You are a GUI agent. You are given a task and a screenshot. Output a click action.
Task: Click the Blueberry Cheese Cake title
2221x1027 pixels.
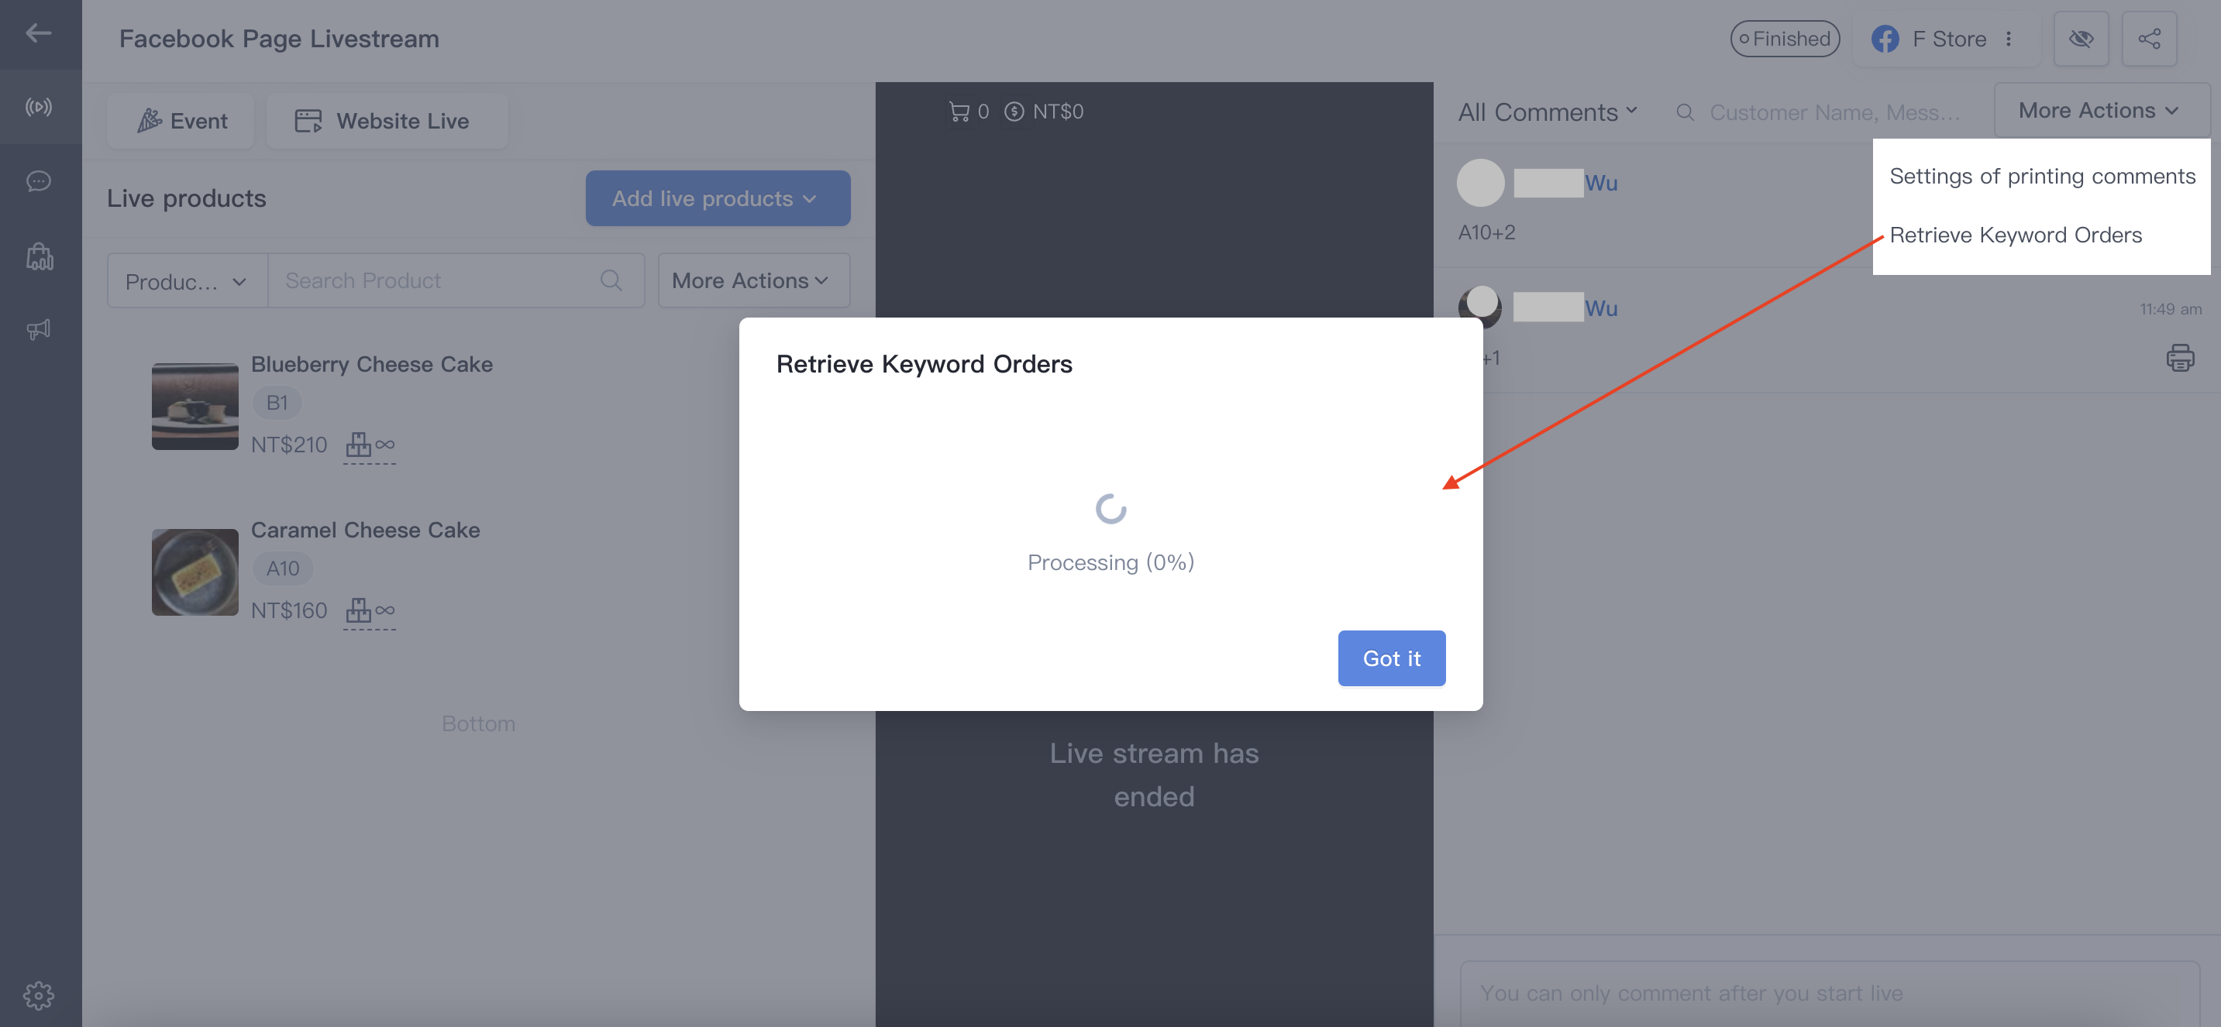pos(372,365)
